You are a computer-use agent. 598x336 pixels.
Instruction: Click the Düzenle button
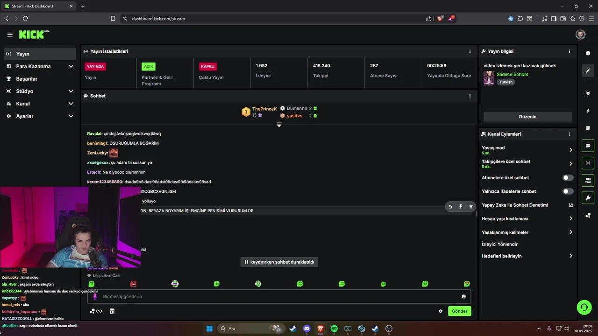tap(527, 117)
